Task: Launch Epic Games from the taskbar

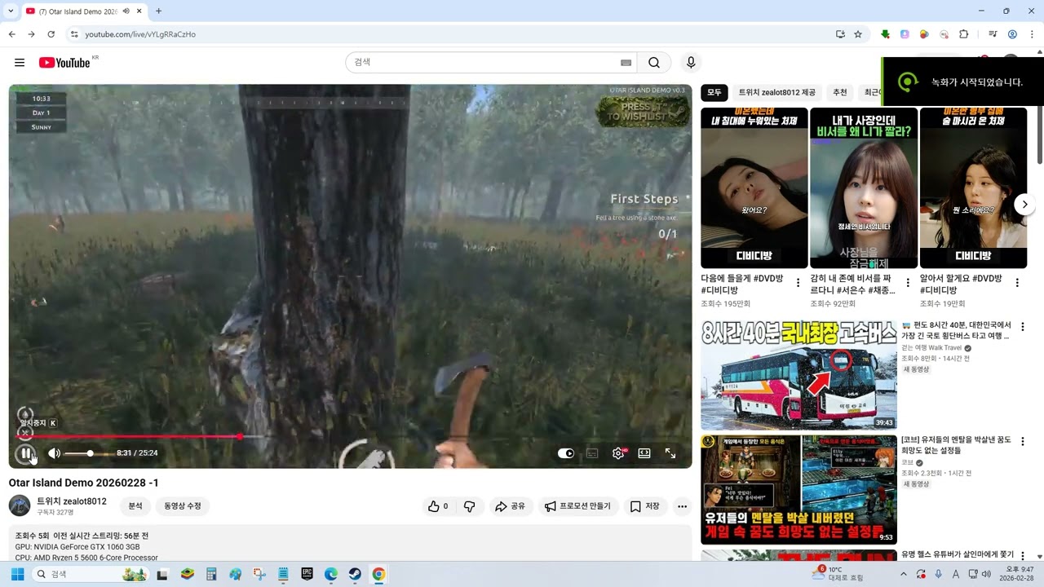Action: point(307,574)
